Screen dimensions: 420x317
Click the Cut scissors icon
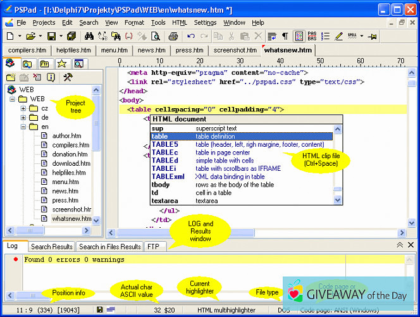pyautogui.click(x=232, y=36)
